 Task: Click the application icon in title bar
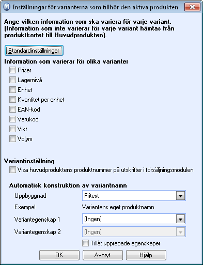[x=7, y=7]
